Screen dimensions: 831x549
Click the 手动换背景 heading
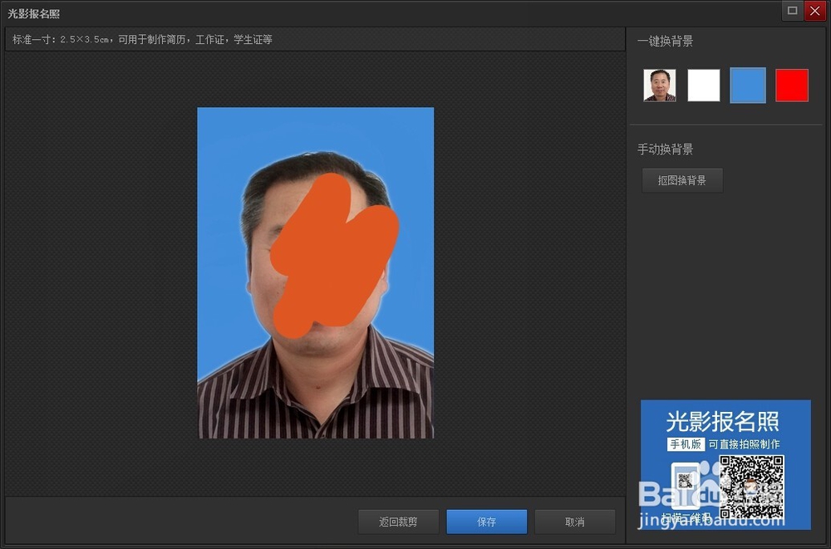(665, 150)
